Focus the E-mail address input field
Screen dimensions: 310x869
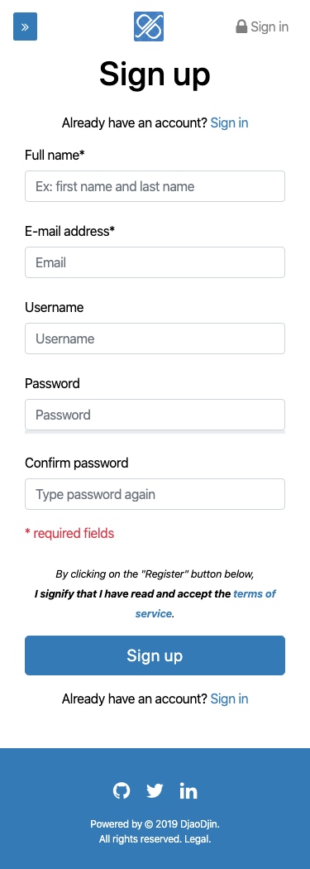point(155,262)
